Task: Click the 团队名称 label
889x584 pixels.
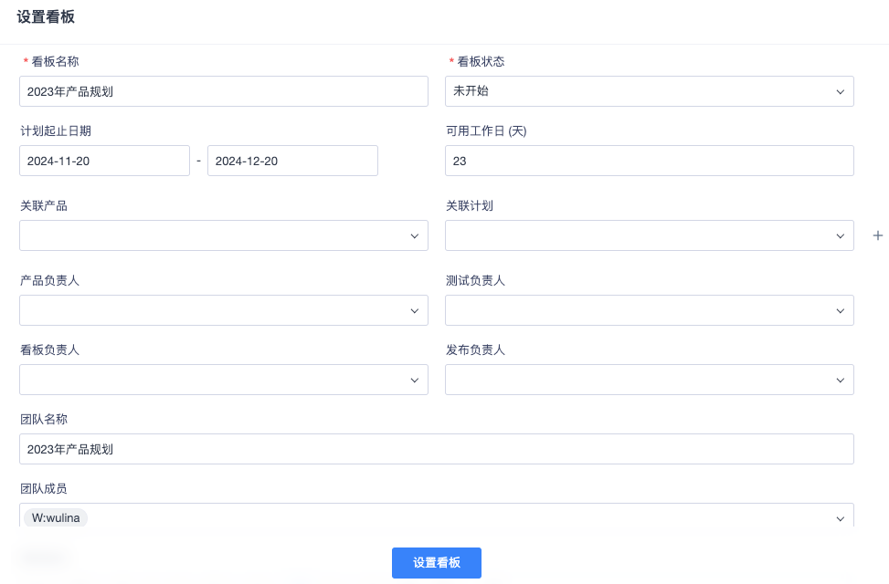Action: click(x=44, y=419)
